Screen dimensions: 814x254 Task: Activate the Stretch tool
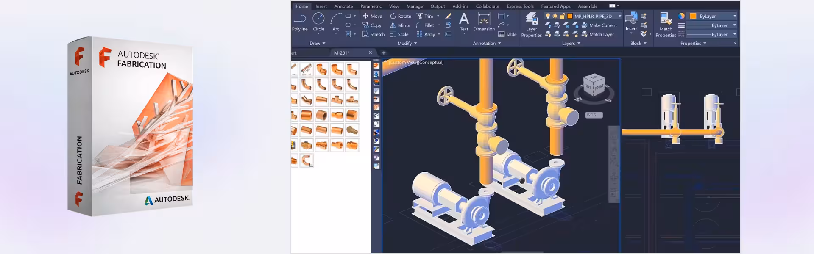pos(374,34)
